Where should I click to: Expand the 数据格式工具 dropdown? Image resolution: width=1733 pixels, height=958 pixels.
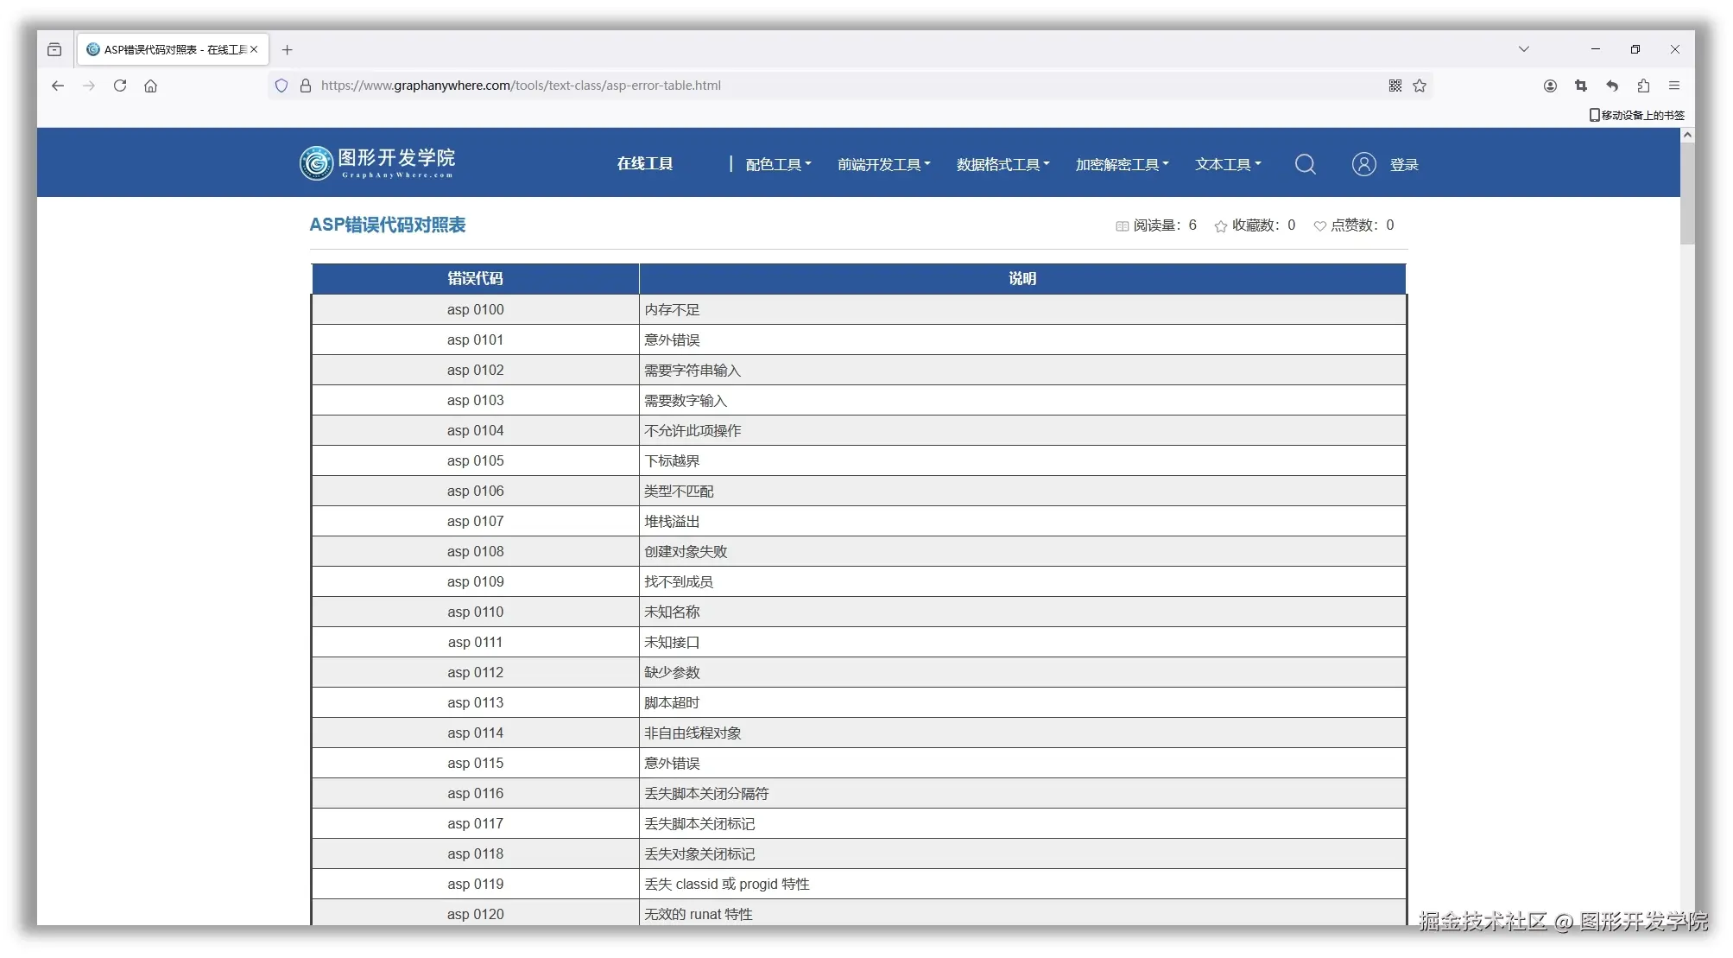[x=1002, y=164]
